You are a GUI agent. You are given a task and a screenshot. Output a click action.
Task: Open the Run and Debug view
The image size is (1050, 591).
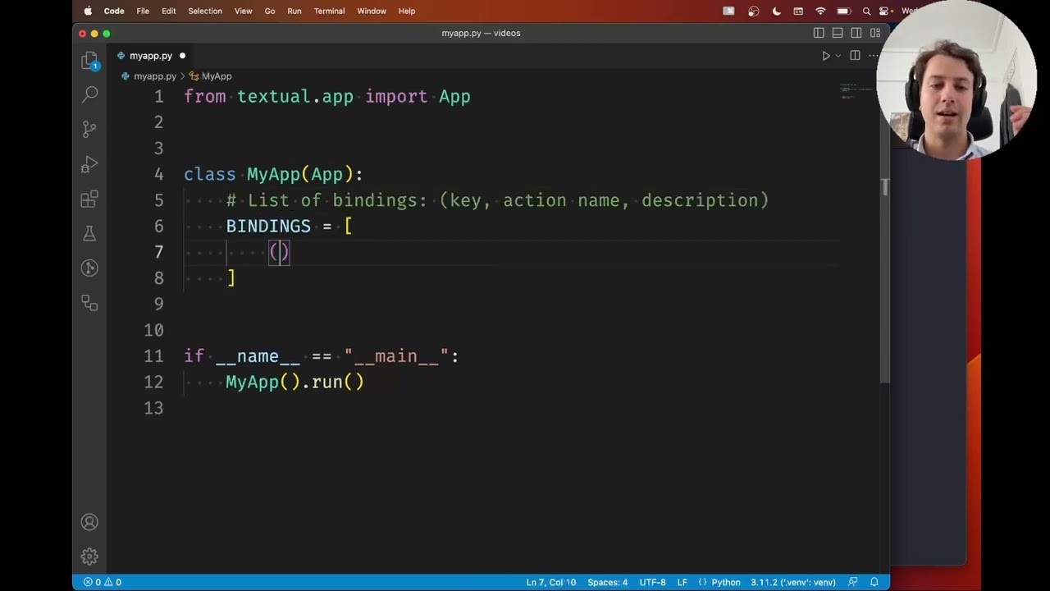click(x=90, y=164)
